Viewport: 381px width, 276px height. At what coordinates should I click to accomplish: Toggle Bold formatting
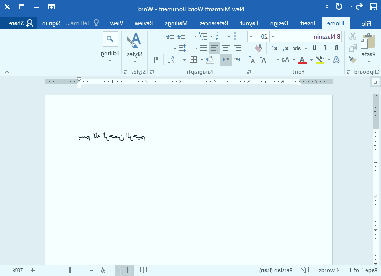(337, 48)
